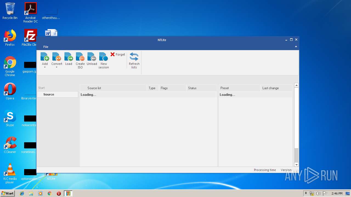Minimize the NTLite window
This screenshot has height=197, width=351.
pos(286,40)
